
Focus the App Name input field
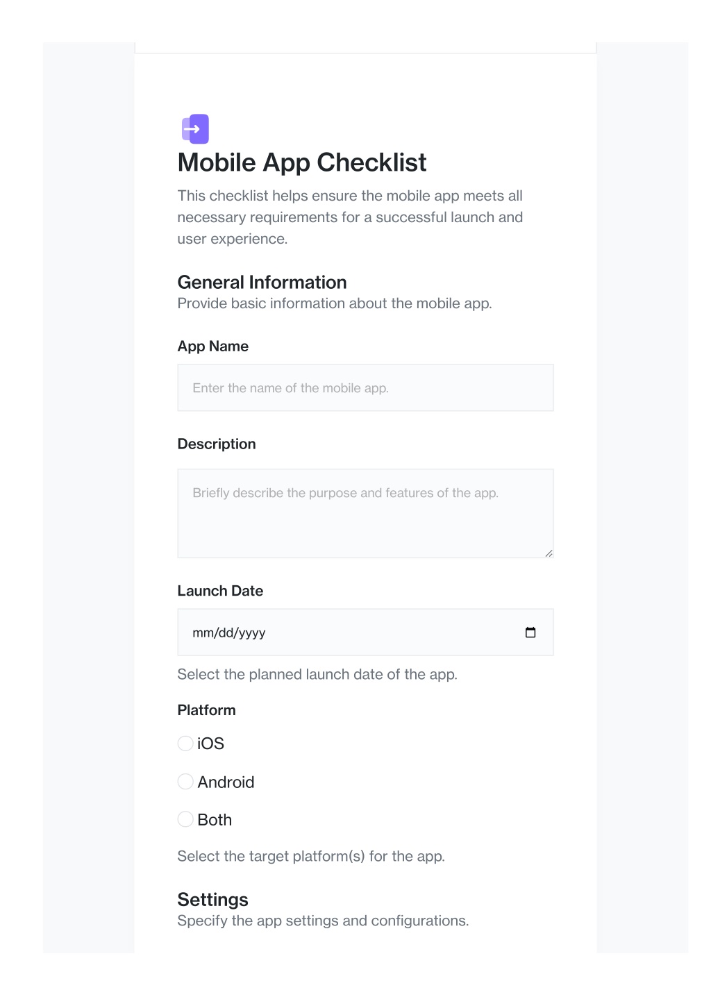click(365, 388)
